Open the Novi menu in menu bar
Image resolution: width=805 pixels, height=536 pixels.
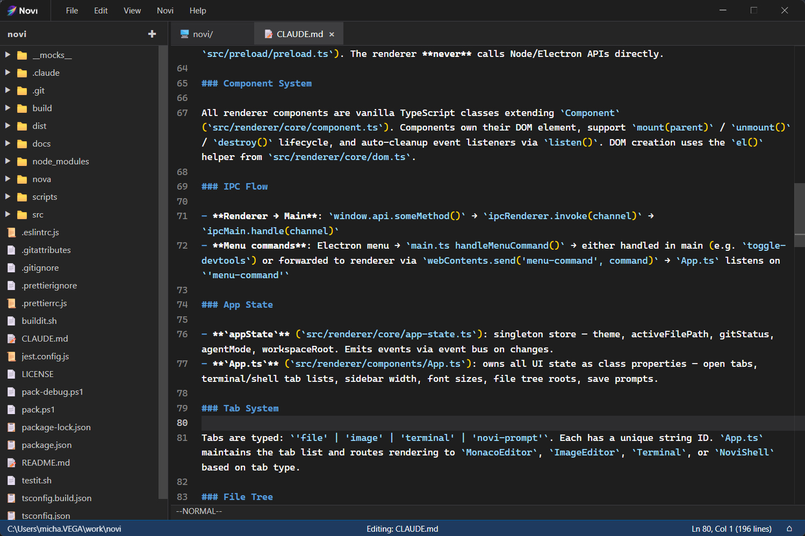[165, 11]
